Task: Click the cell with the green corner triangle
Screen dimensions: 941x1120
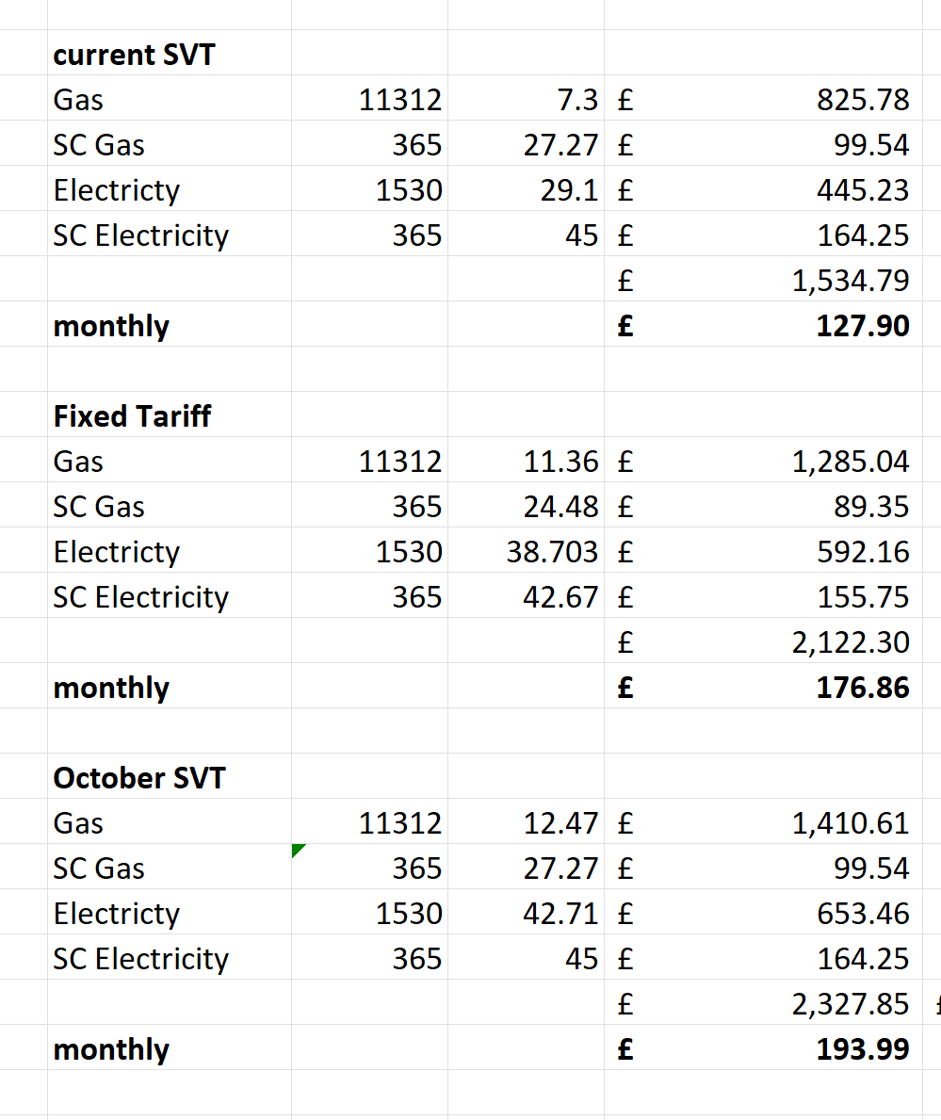Action: 369,868
